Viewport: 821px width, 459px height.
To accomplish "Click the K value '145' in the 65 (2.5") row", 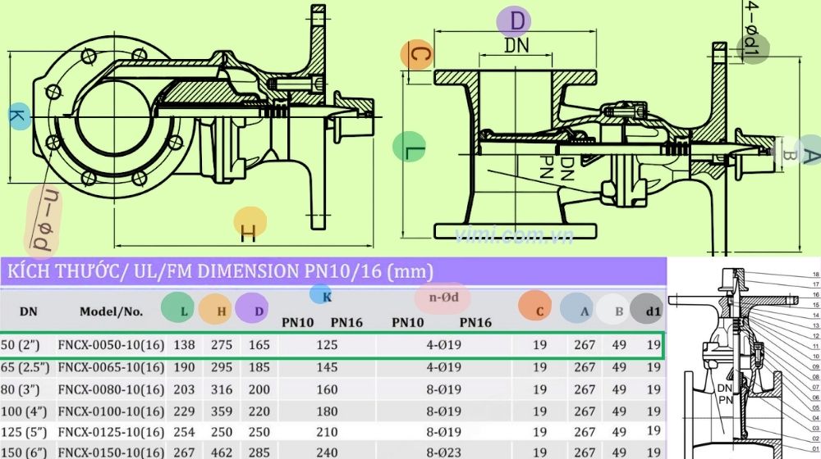I will 328,367.
